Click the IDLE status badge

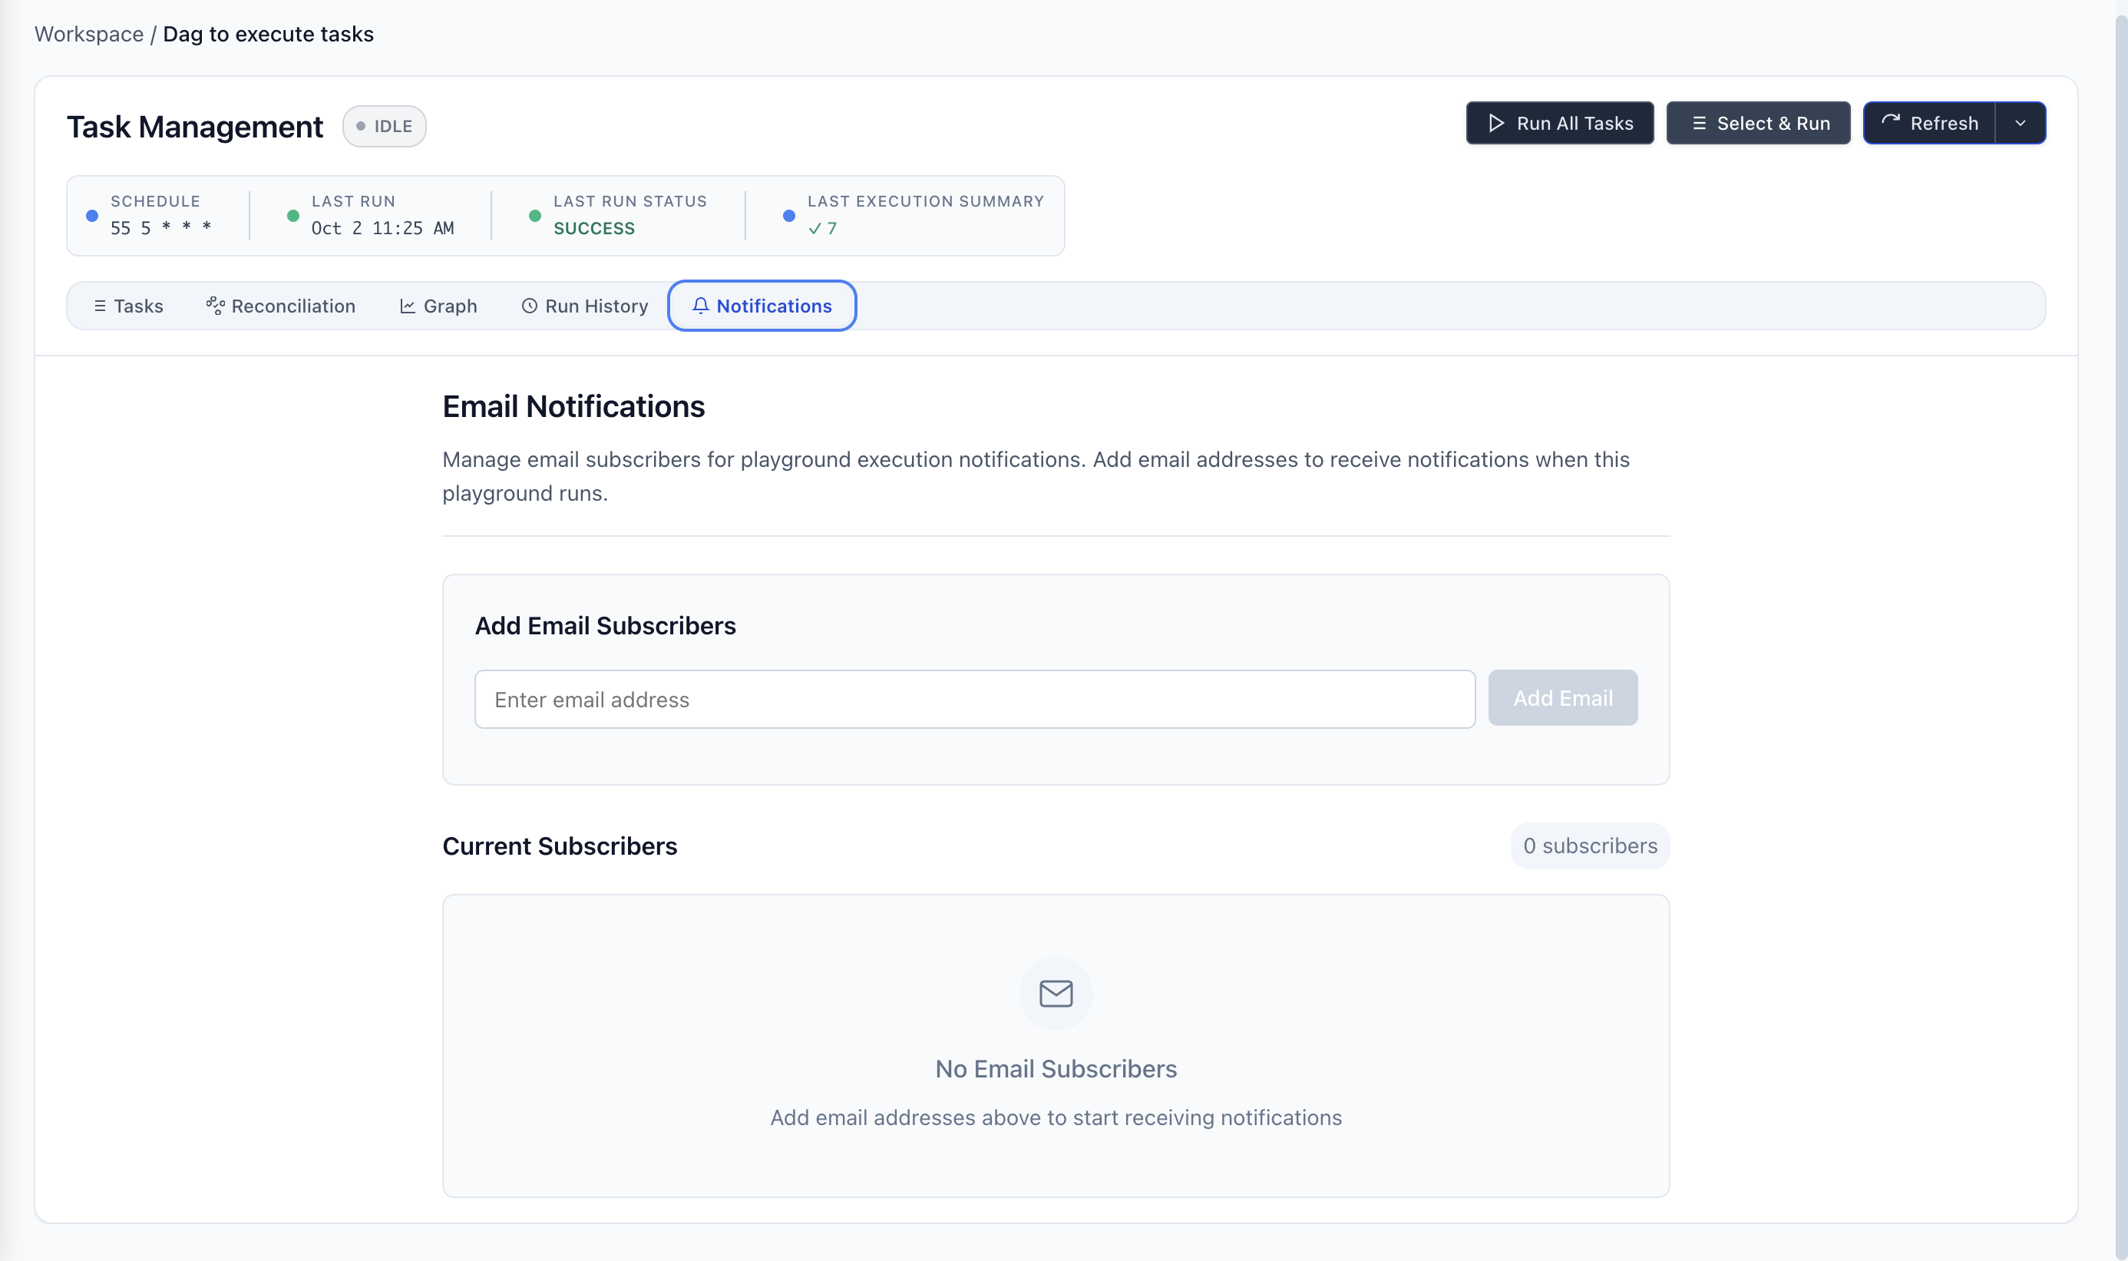point(384,127)
